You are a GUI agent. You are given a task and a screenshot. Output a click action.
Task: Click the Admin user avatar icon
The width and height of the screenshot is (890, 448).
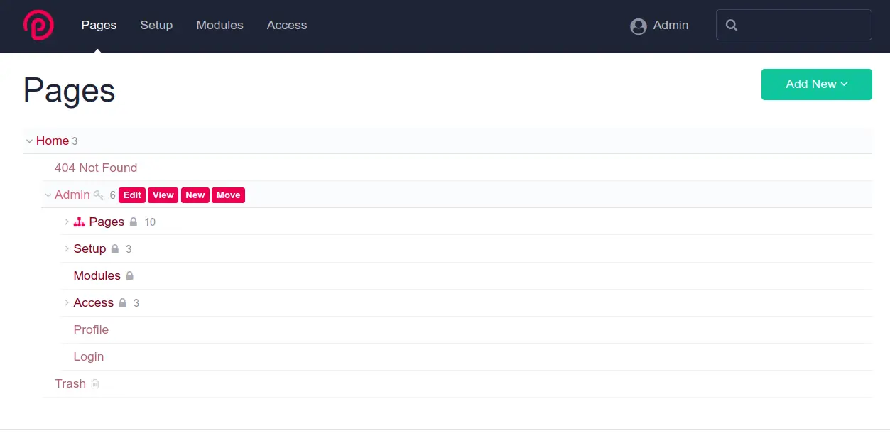pyautogui.click(x=639, y=26)
